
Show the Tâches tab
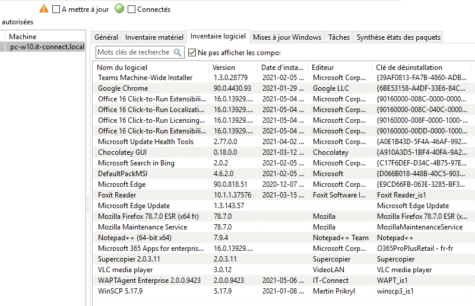339,37
